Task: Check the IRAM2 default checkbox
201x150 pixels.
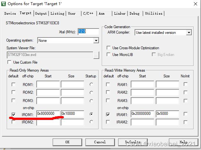Action: [x=108, y=122]
